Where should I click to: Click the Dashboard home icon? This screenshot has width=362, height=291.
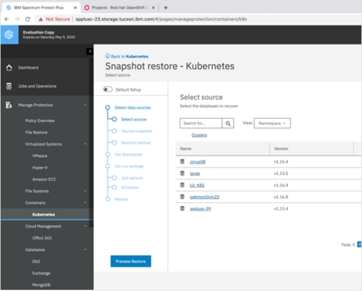(x=9, y=68)
